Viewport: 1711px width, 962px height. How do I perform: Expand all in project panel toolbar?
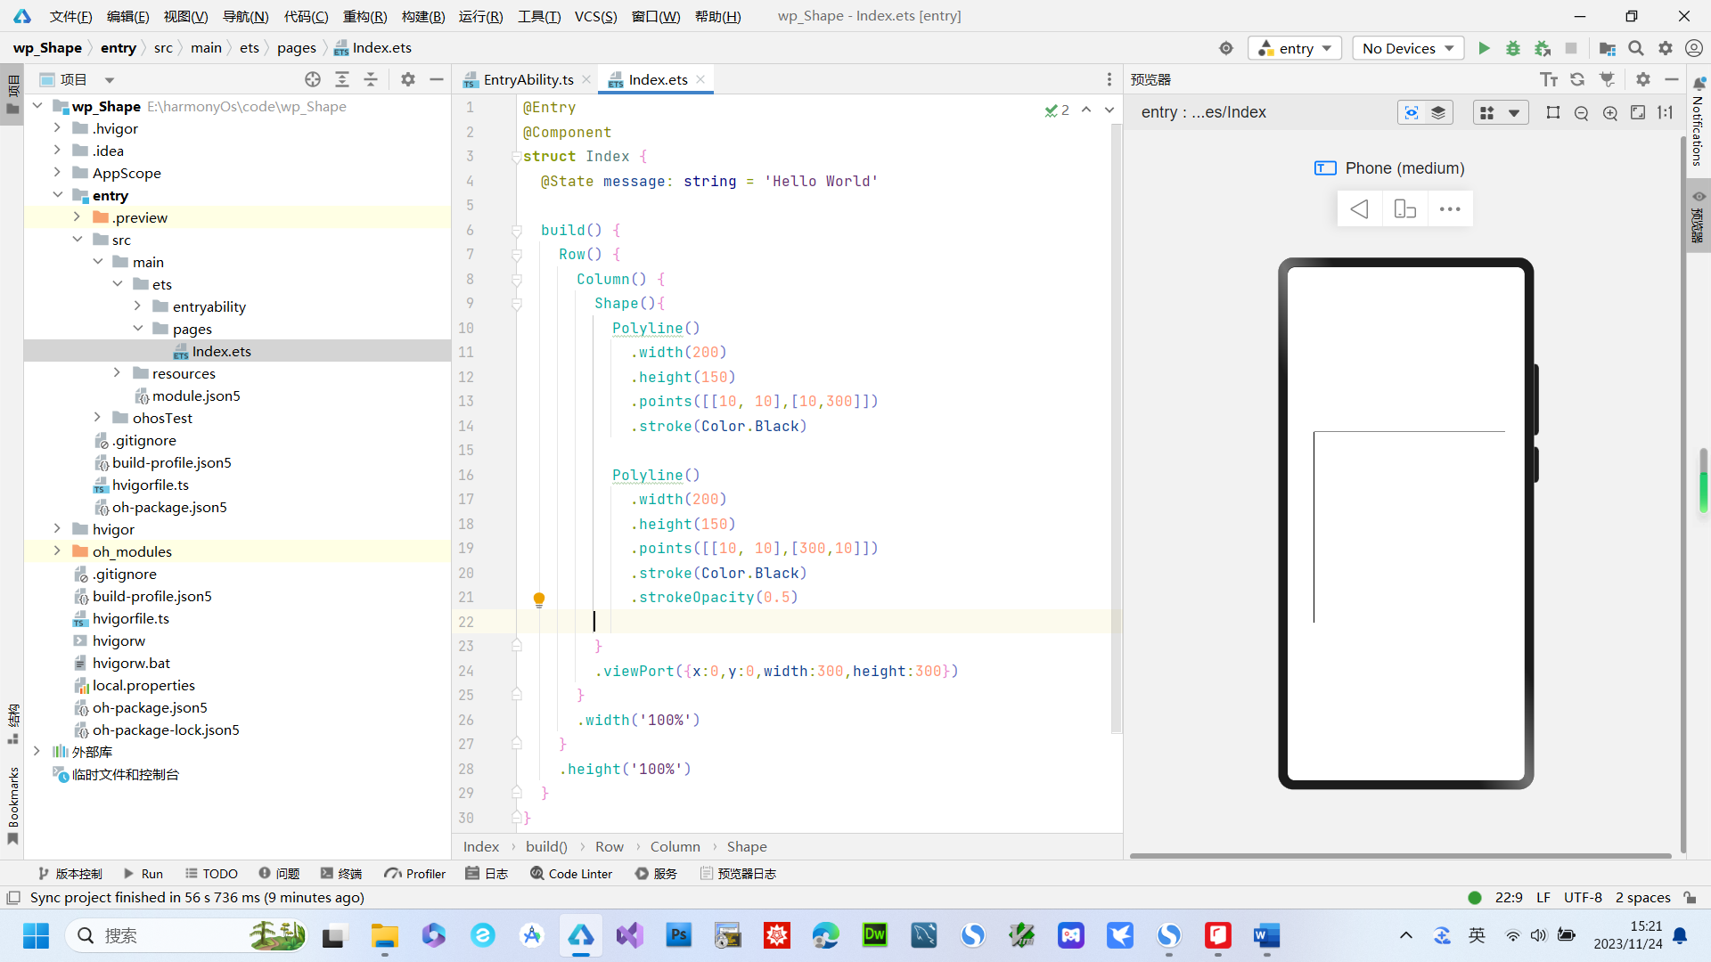tap(342, 79)
